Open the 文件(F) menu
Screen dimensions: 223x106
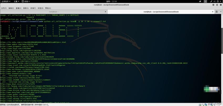(4, 8)
